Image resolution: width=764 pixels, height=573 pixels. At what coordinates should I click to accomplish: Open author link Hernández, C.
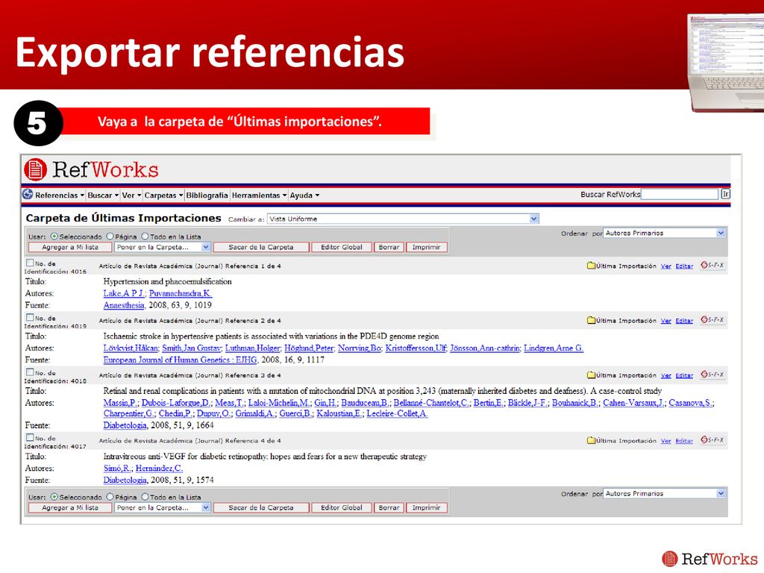[160, 469]
